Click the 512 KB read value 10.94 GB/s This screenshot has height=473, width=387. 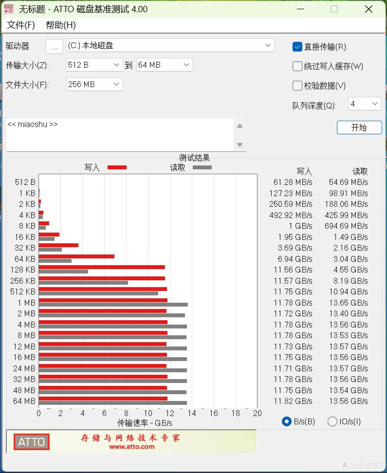[349, 292]
